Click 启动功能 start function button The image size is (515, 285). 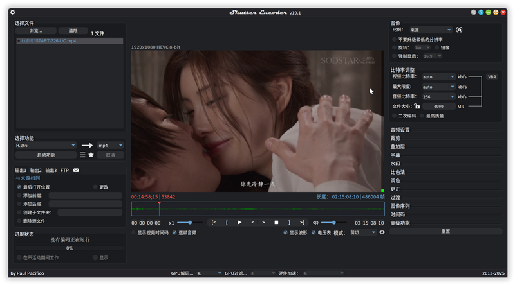click(46, 155)
